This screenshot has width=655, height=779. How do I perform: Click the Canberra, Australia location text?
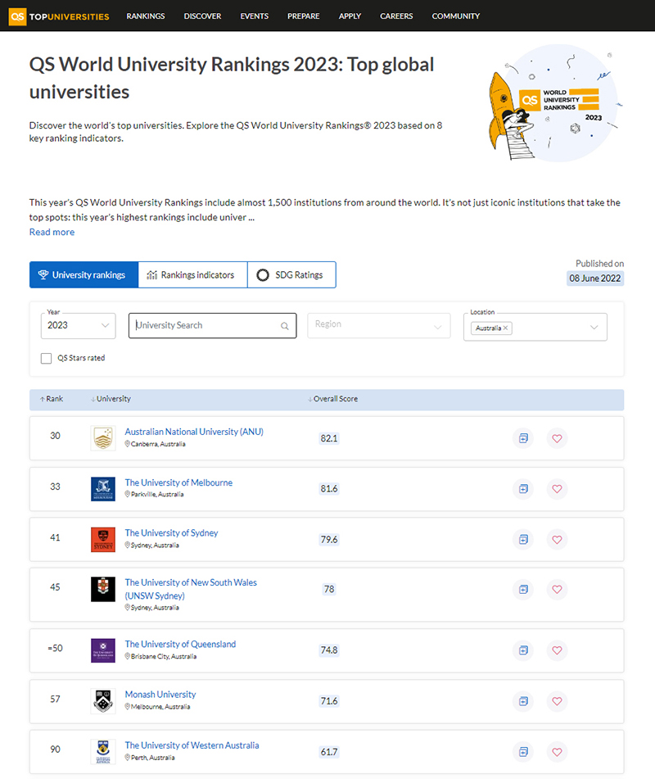point(158,444)
